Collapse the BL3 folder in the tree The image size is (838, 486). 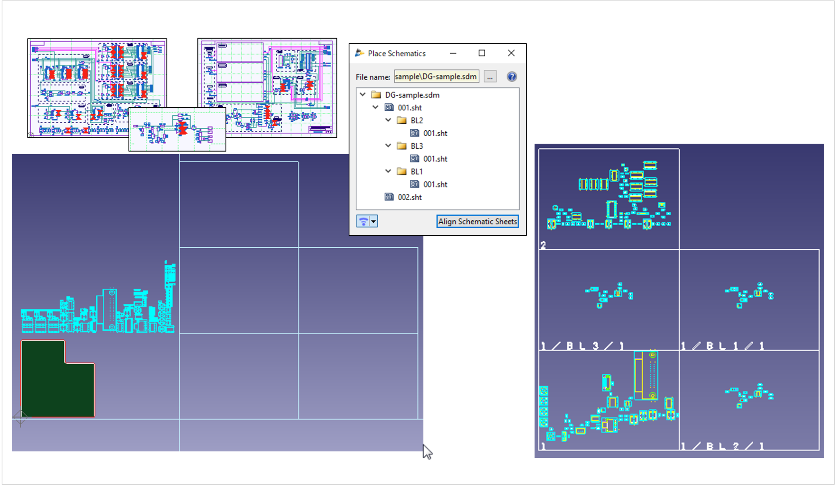[x=388, y=146]
